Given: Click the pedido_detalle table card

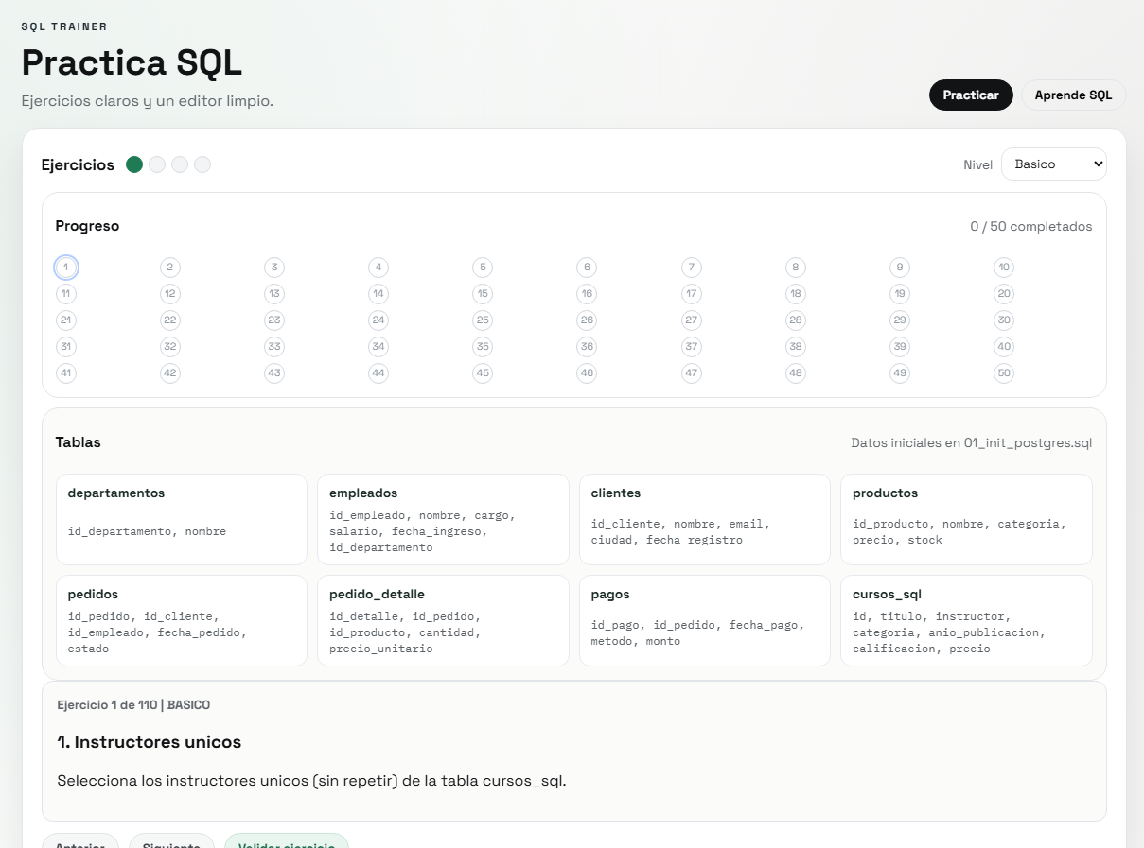Looking at the screenshot, I should tap(443, 620).
